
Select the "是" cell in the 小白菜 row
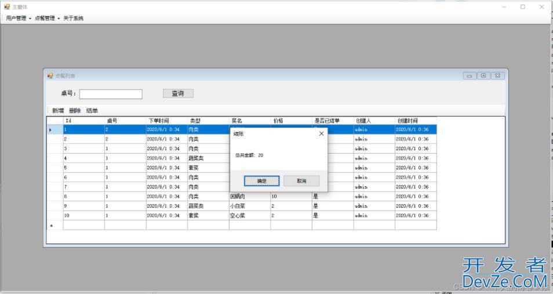[x=333, y=206]
